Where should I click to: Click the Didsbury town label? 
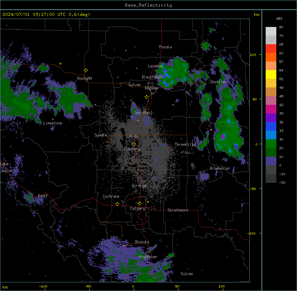pyautogui.click(x=132, y=149)
